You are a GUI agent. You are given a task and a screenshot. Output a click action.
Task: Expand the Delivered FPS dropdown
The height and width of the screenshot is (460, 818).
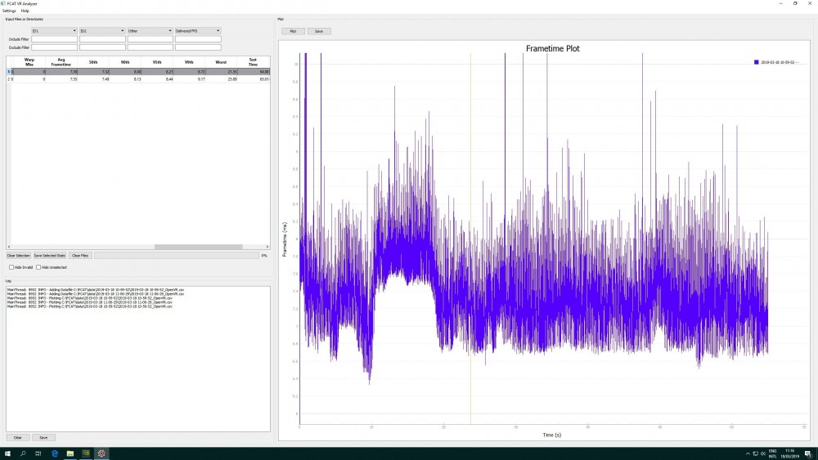point(198,31)
